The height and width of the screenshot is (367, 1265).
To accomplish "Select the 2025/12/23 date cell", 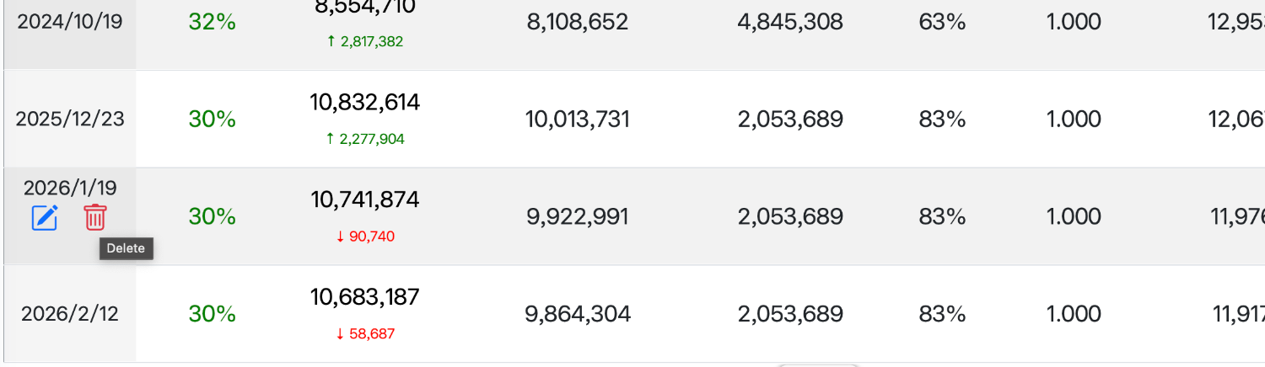I will click(70, 120).
